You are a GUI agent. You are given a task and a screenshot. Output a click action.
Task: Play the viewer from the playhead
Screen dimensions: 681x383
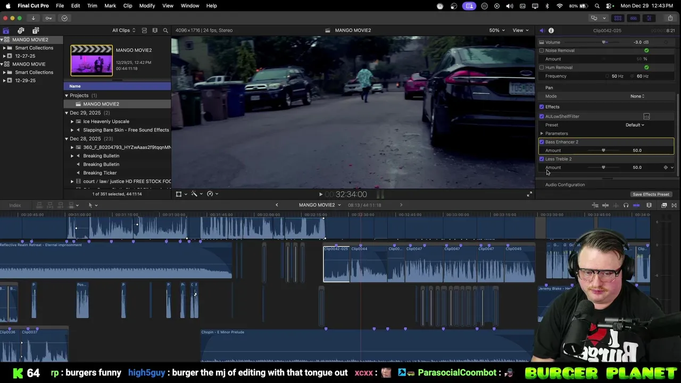[320, 195]
